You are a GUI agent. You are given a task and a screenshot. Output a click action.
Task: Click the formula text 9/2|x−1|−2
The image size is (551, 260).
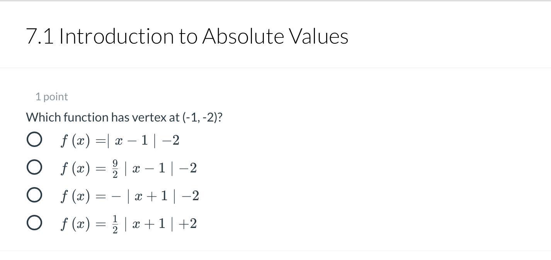point(129,168)
